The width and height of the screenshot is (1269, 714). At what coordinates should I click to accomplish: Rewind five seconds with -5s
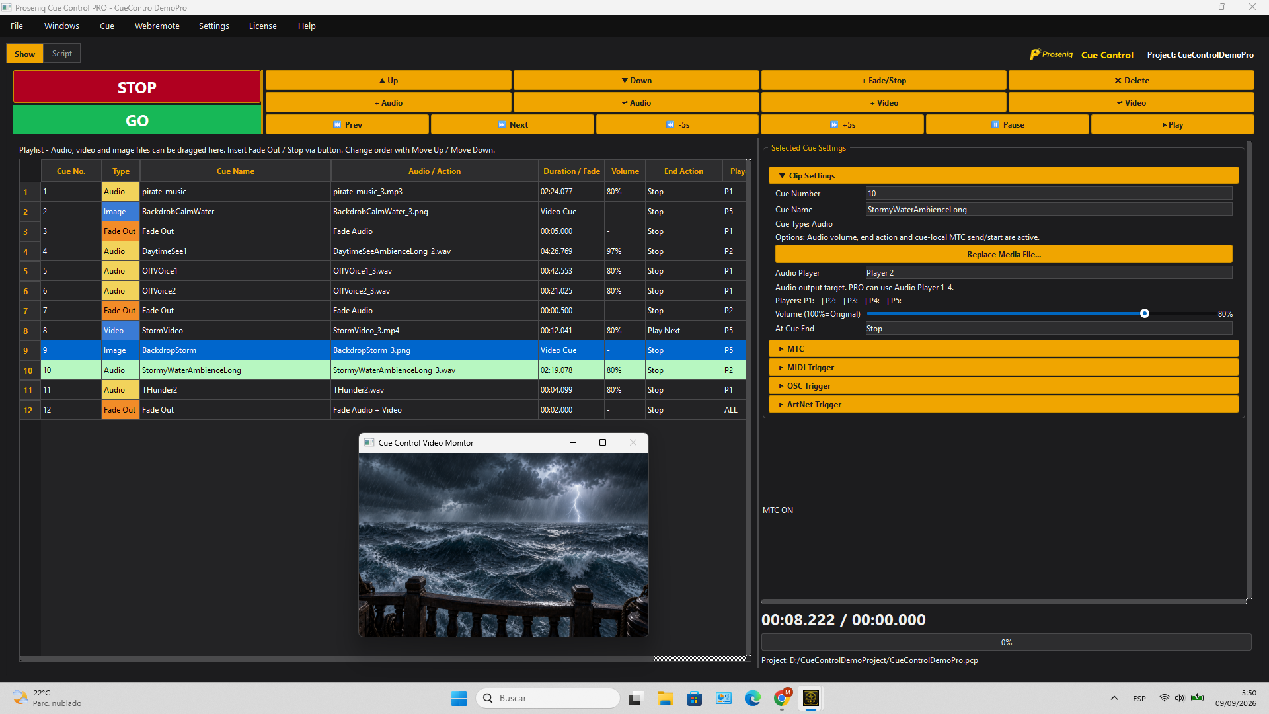677,125
